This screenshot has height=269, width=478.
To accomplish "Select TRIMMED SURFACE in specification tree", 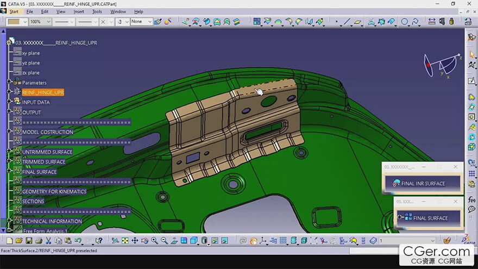I will tap(43, 162).
